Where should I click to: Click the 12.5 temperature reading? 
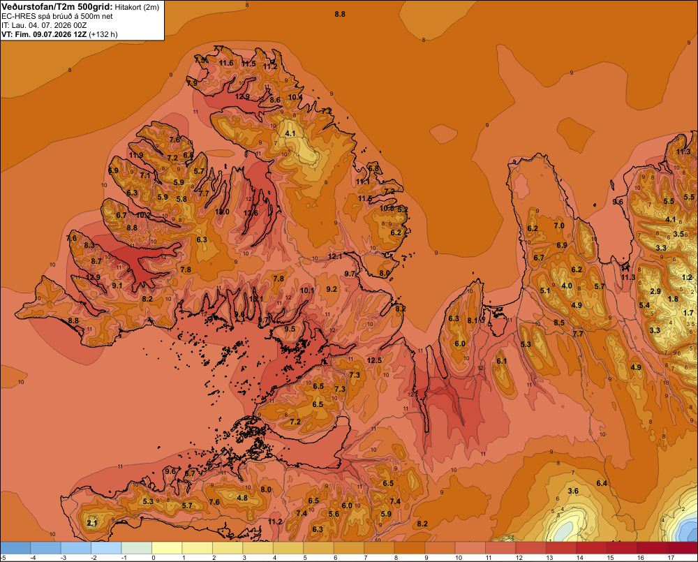click(374, 360)
